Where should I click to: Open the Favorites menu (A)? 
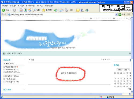30,6
